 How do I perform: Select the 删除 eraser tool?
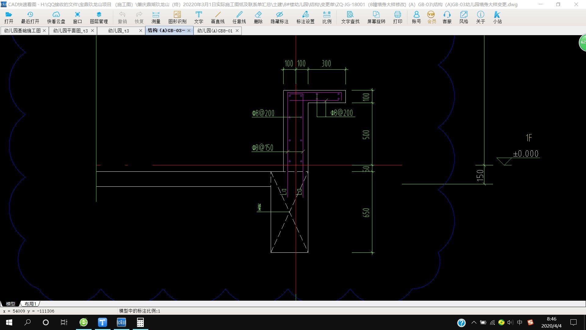click(258, 17)
